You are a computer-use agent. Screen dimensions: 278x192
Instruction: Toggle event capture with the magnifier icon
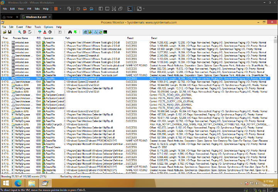tap(20, 32)
